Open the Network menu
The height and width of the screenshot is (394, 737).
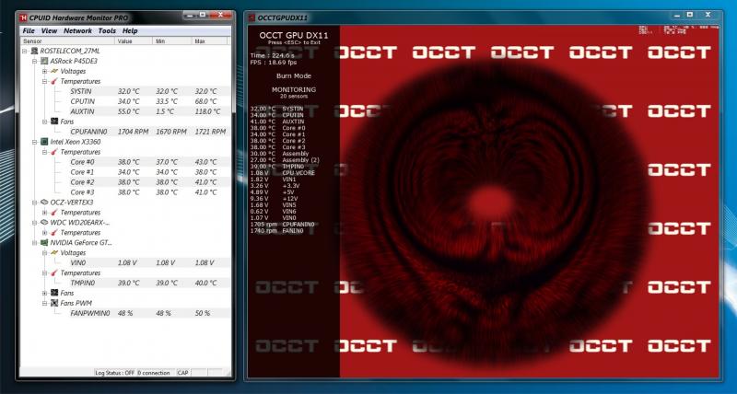[77, 31]
